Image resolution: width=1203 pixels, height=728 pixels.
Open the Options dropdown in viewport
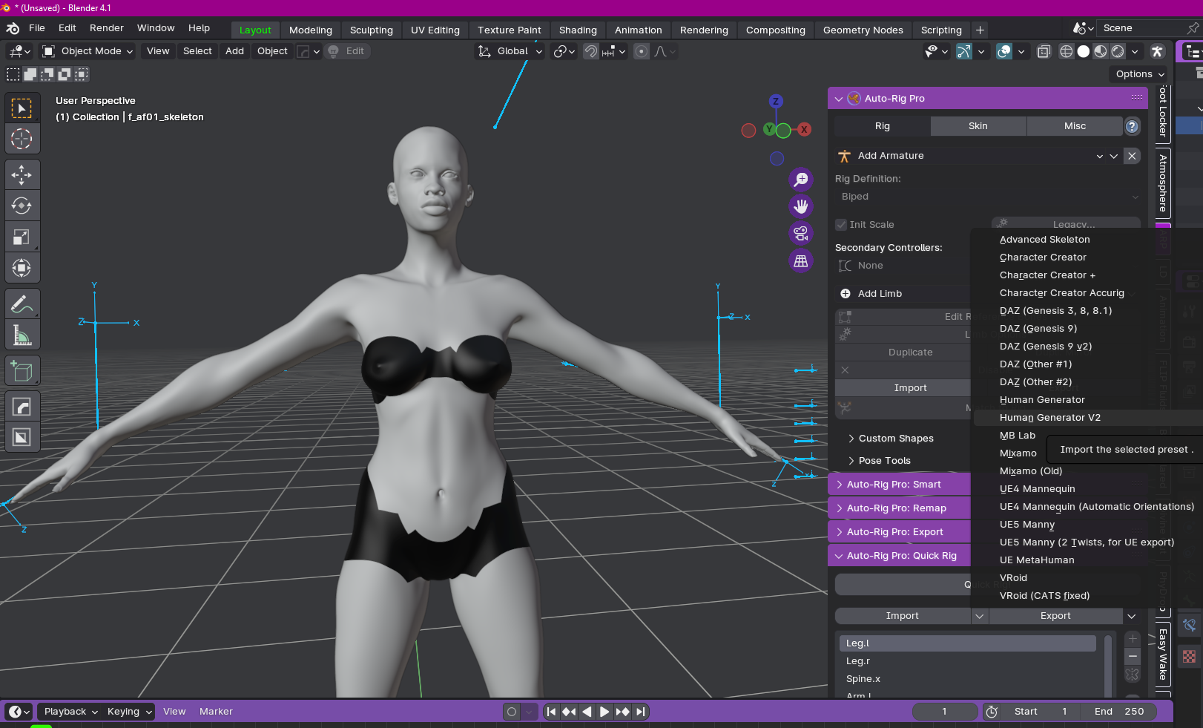point(1140,74)
